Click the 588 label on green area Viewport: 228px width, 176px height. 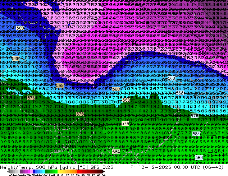199,157
